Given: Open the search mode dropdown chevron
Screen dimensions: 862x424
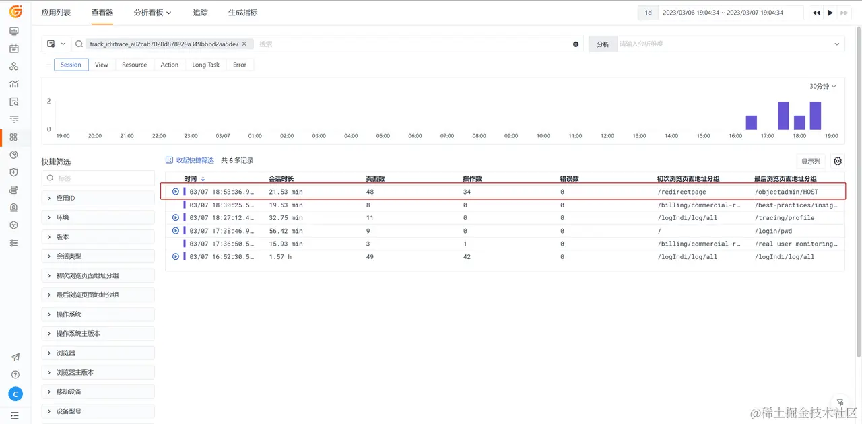Looking at the screenshot, I should pos(63,44).
